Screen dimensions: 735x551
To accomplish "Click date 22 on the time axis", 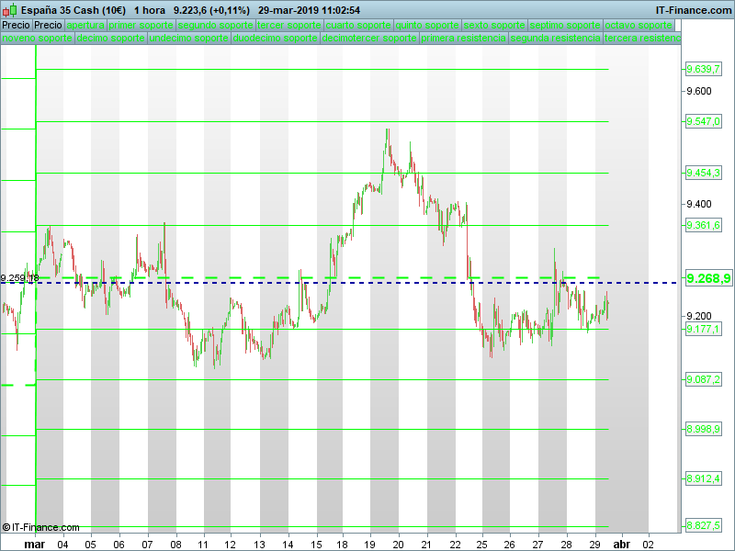I will (455, 545).
